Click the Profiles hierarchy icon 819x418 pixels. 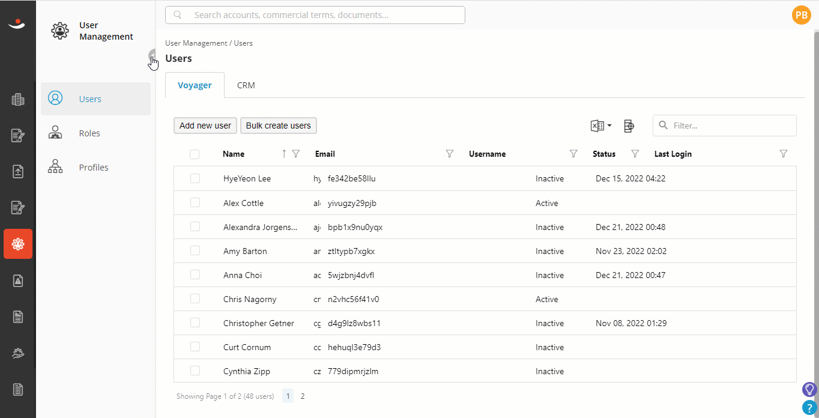tap(55, 167)
